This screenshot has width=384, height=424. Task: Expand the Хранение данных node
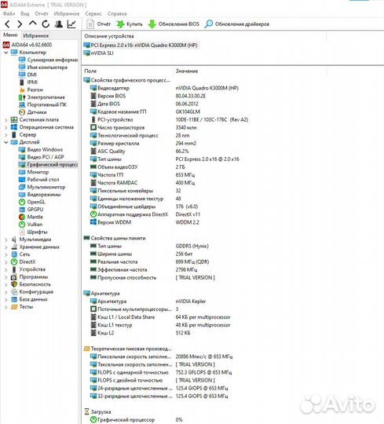point(6,247)
